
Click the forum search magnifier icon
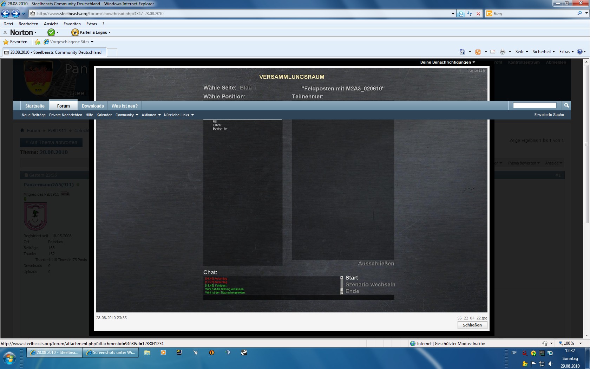[x=566, y=105]
